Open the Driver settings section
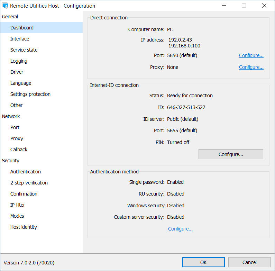Viewport: 275px width, 271px height. [x=17, y=72]
